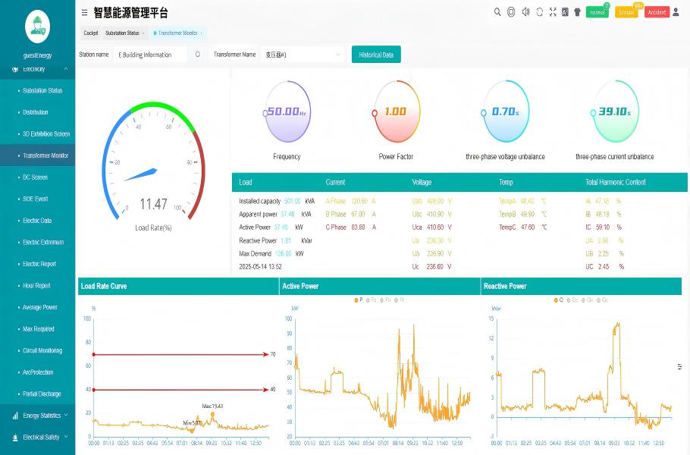Open the search icon in top bar
The image size is (690, 455).
coord(497,12)
